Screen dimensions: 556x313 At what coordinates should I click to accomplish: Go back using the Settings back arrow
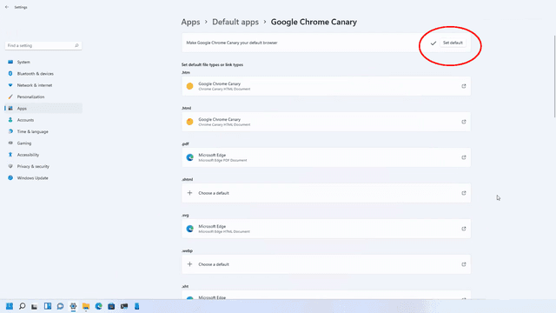7,7
